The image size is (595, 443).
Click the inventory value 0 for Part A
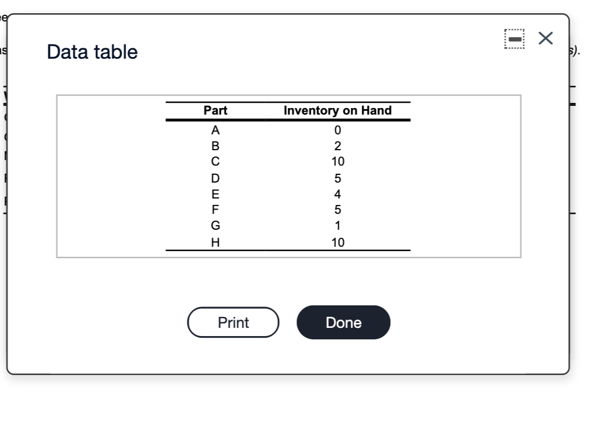[x=337, y=129]
